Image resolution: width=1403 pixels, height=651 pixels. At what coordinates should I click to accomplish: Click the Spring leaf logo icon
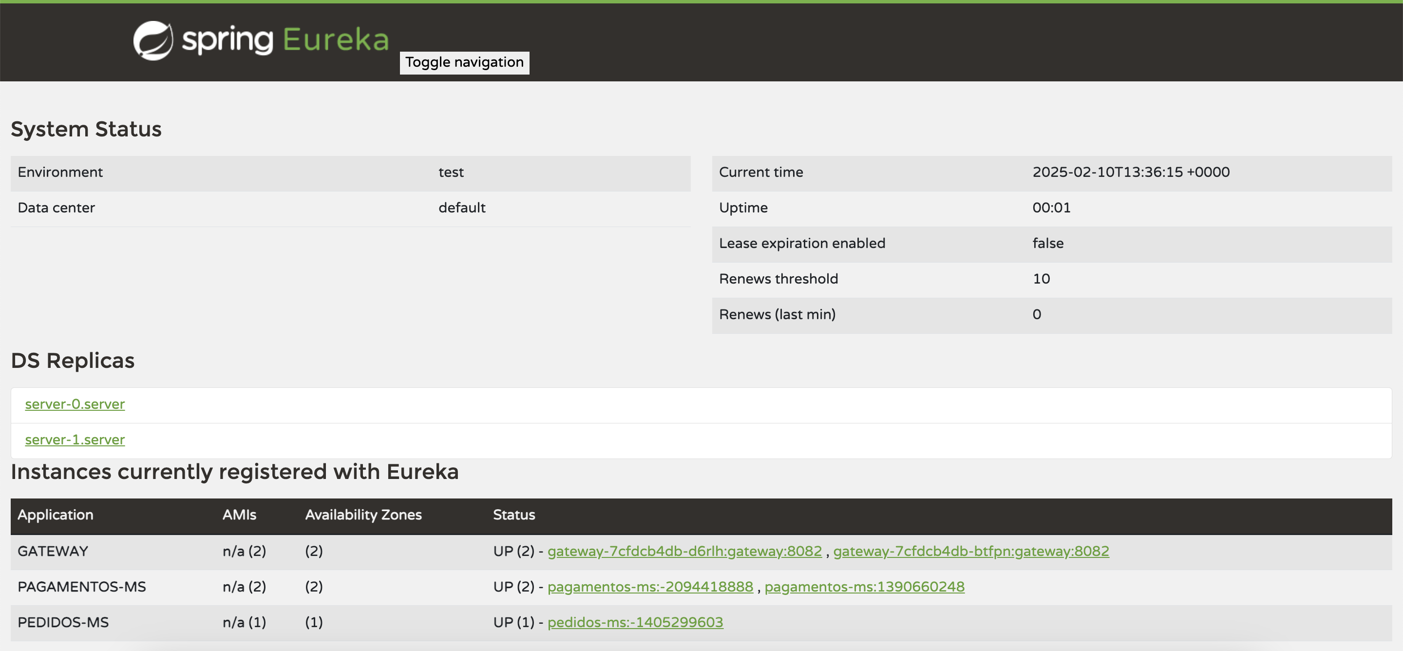tap(153, 40)
